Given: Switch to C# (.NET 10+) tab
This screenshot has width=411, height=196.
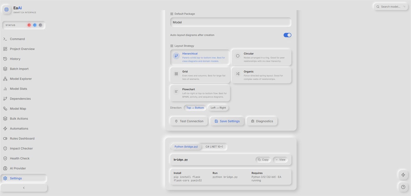Looking at the screenshot, I should [214, 147].
